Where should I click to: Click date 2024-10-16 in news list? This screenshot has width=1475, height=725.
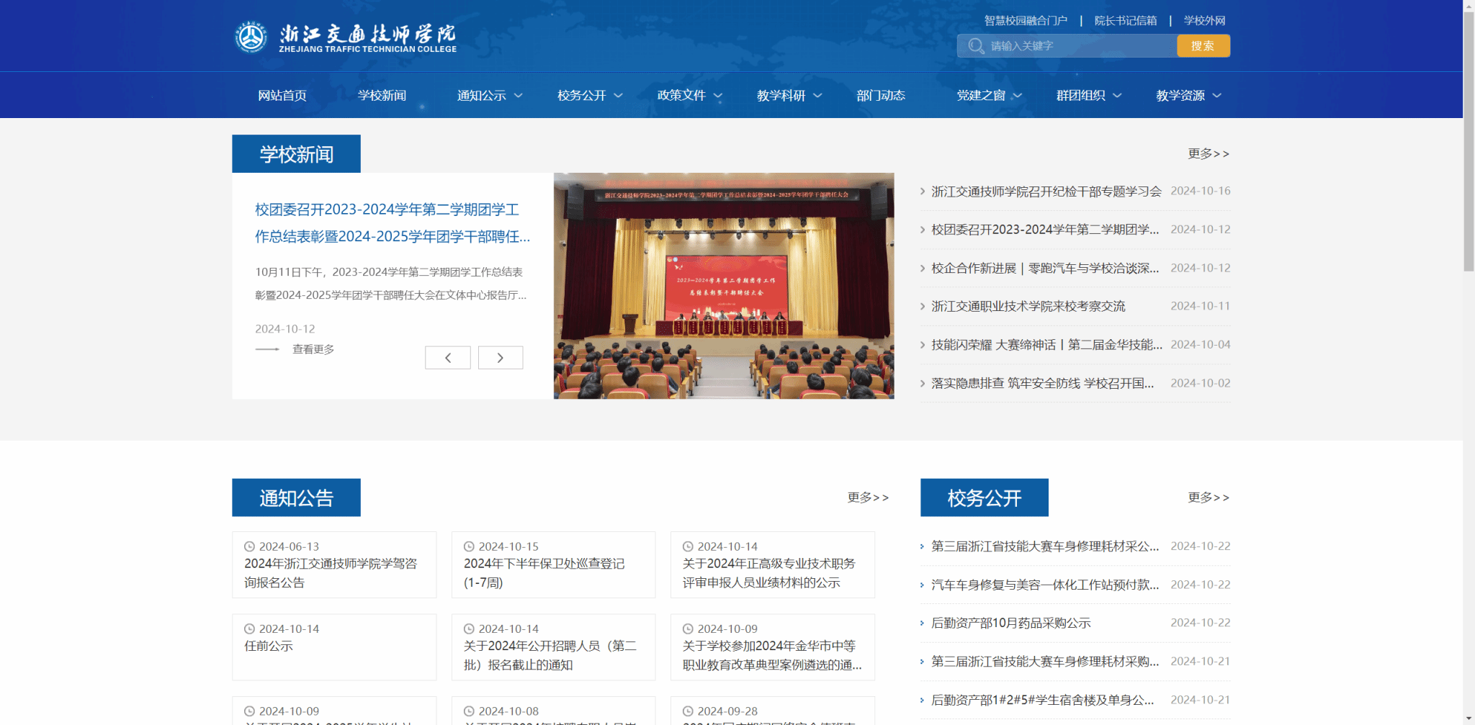(x=1201, y=191)
